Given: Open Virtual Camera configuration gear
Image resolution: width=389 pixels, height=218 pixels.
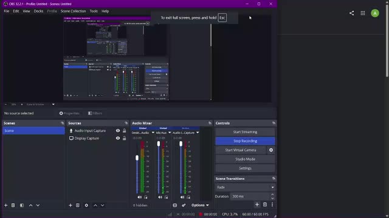Looking at the screenshot, I should coord(271,150).
